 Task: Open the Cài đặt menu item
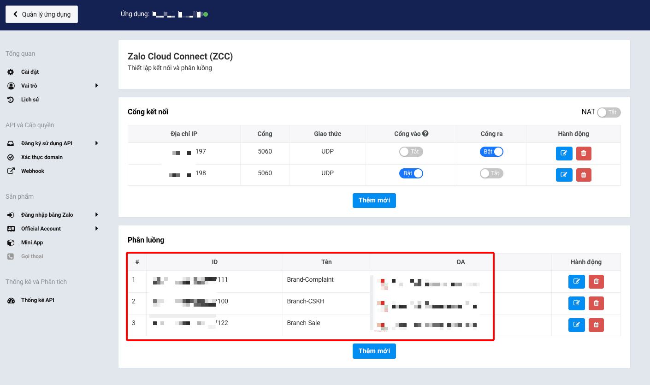(30, 72)
